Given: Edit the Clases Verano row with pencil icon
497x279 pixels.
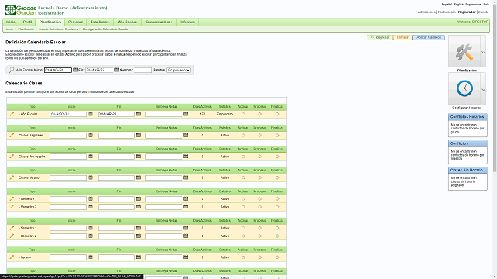Looking at the screenshot, I should coord(12,177).
